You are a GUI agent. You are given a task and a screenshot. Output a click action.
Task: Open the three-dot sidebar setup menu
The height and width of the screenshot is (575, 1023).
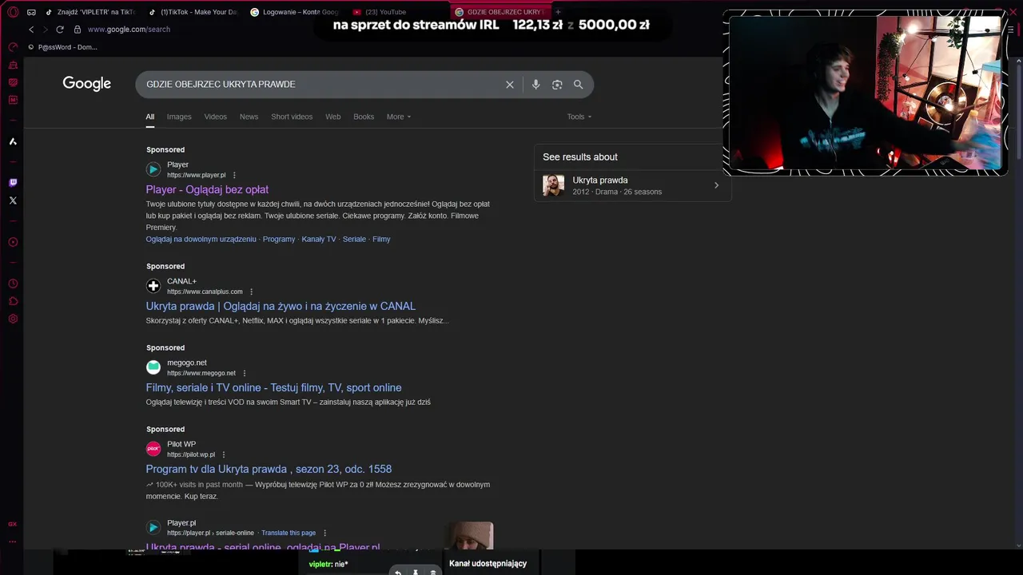click(x=13, y=541)
